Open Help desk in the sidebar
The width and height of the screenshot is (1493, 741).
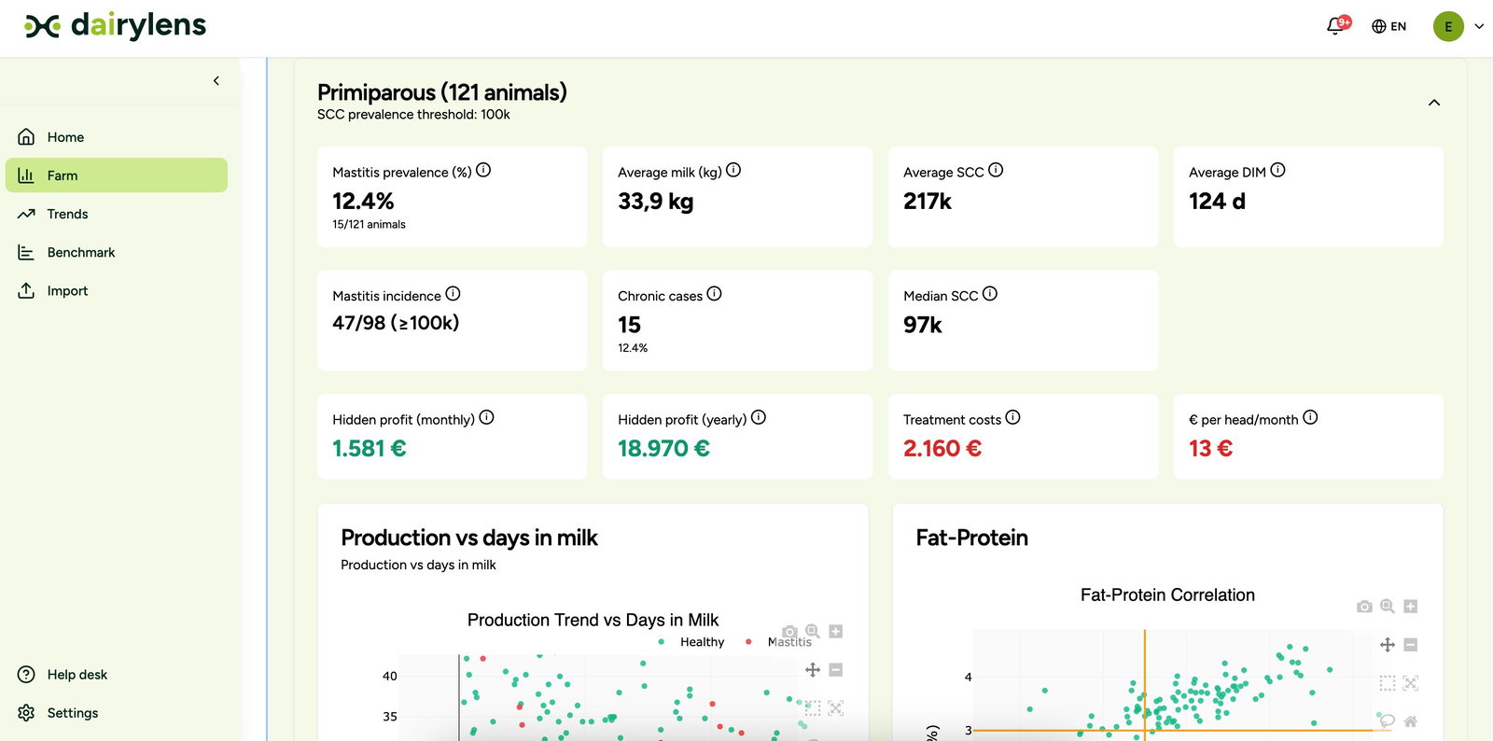[117, 674]
